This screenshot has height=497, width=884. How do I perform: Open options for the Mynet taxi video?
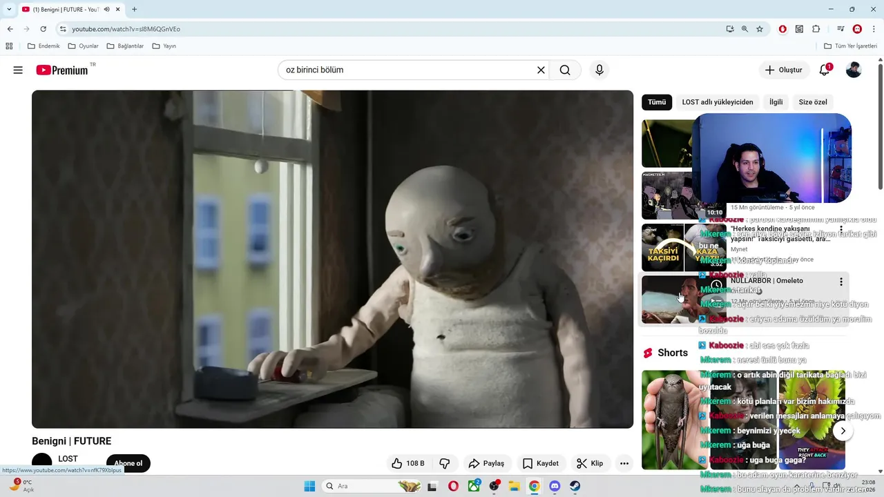click(x=841, y=229)
